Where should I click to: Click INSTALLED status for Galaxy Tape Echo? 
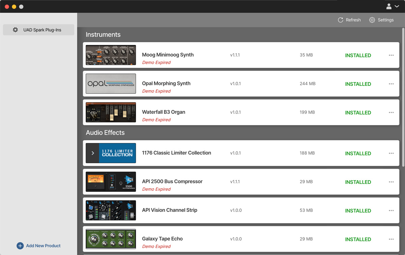point(358,239)
